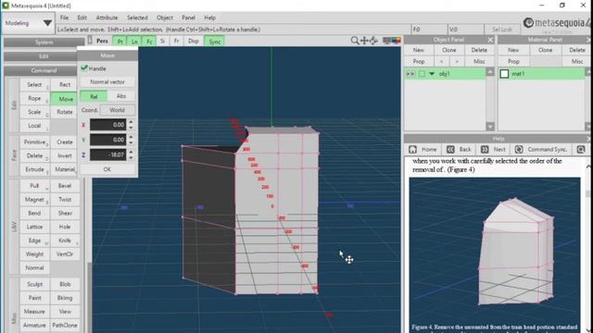
Task: Open the Edit menu
Action: (82, 18)
